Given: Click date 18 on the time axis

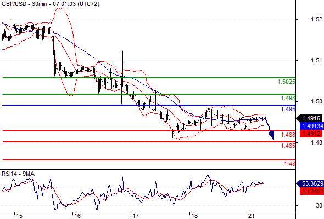Looking at the screenshot, I should click(x=194, y=216).
